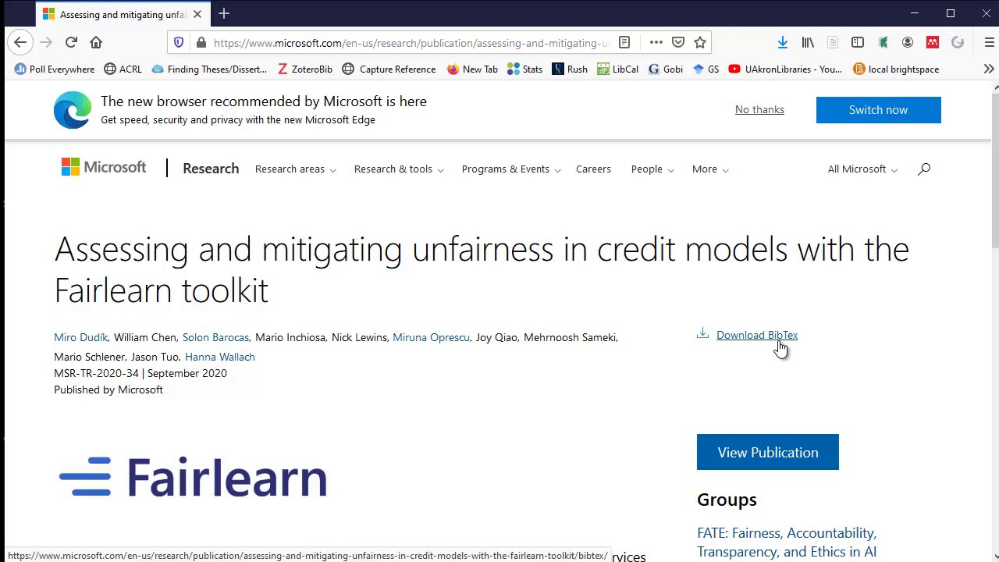The height and width of the screenshot is (562, 999).
Task: Click the download icon beside Download BibTex
Action: coord(702,334)
